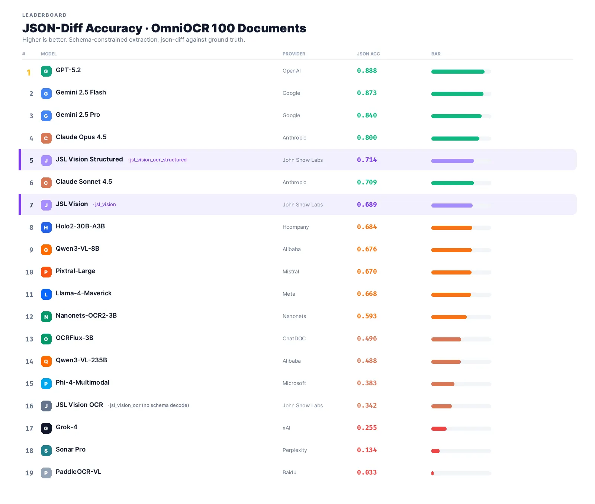Click the GPT-5.2 green accuracy bar

(x=458, y=71)
